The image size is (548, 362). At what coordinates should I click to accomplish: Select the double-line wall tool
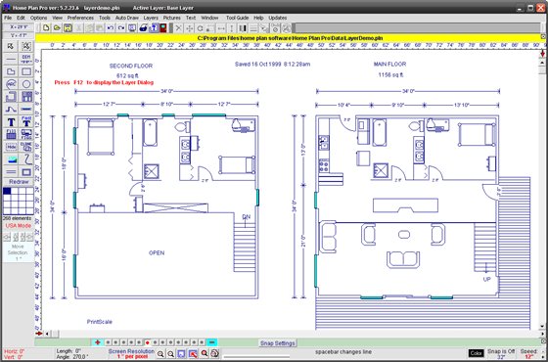(11, 171)
